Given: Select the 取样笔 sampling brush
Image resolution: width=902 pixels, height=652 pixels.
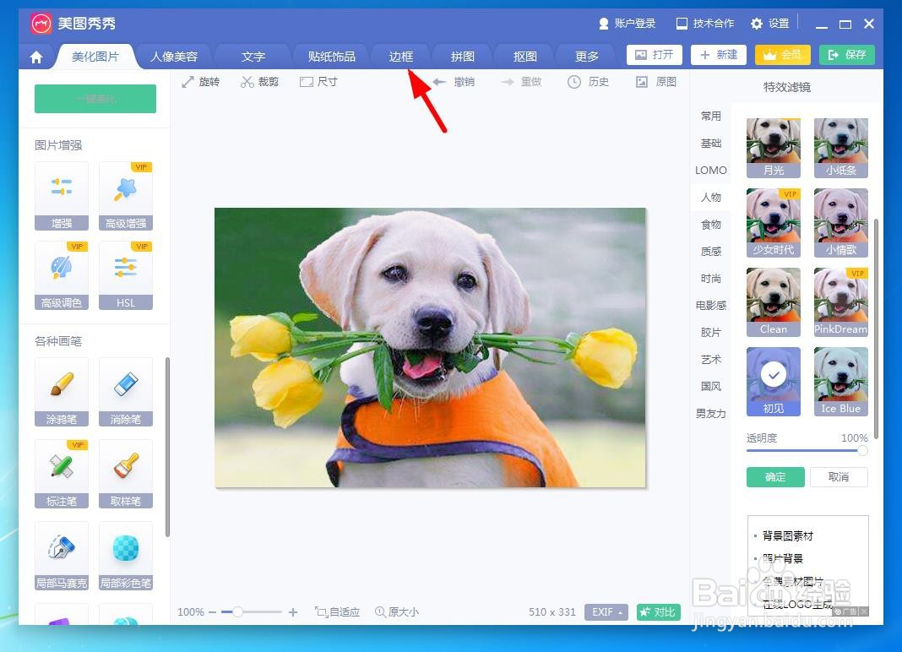Looking at the screenshot, I should 125,474.
